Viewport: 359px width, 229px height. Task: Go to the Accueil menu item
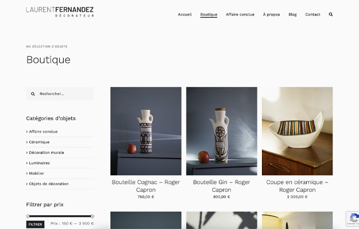(185, 14)
